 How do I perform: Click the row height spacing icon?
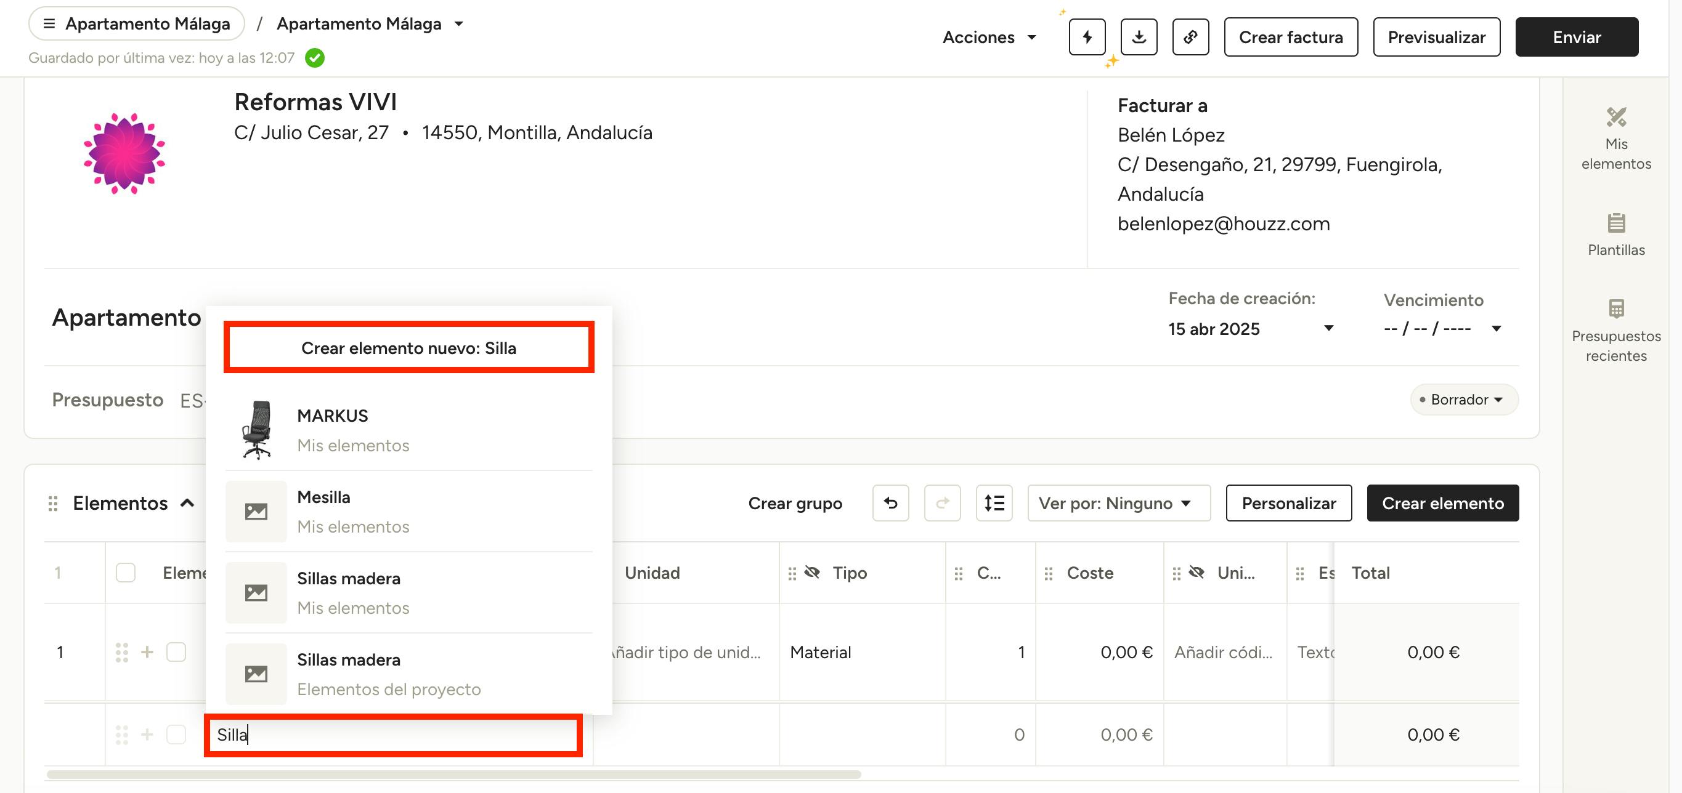tap(994, 503)
